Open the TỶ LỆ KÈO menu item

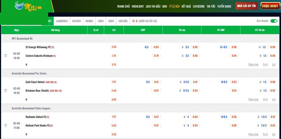click(x=174, y=6)
